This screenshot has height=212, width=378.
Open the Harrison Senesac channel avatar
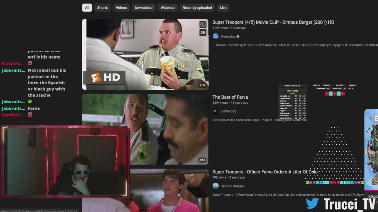(x=216, y=186)
